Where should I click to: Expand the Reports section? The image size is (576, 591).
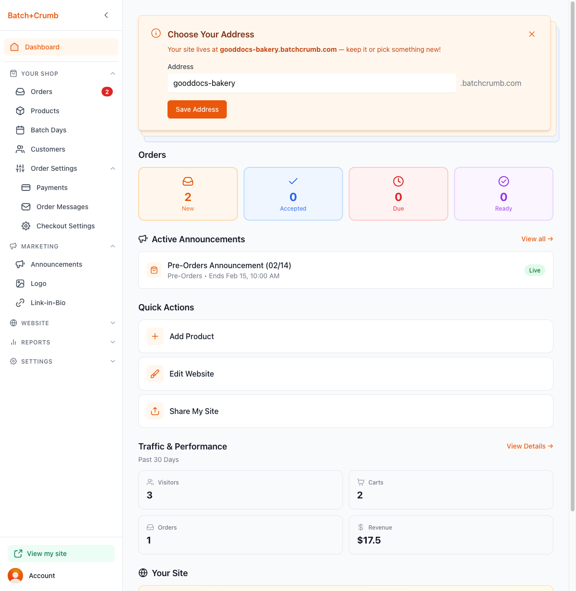pyautogui.click(x=113, y=342)
